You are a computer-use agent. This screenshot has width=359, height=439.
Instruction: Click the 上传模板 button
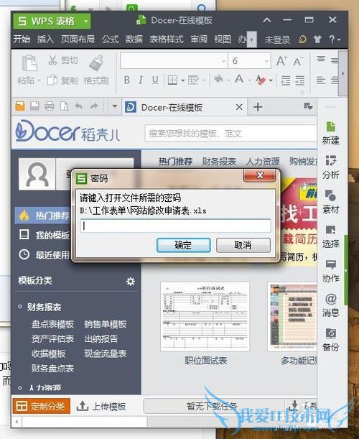(101, 407)
